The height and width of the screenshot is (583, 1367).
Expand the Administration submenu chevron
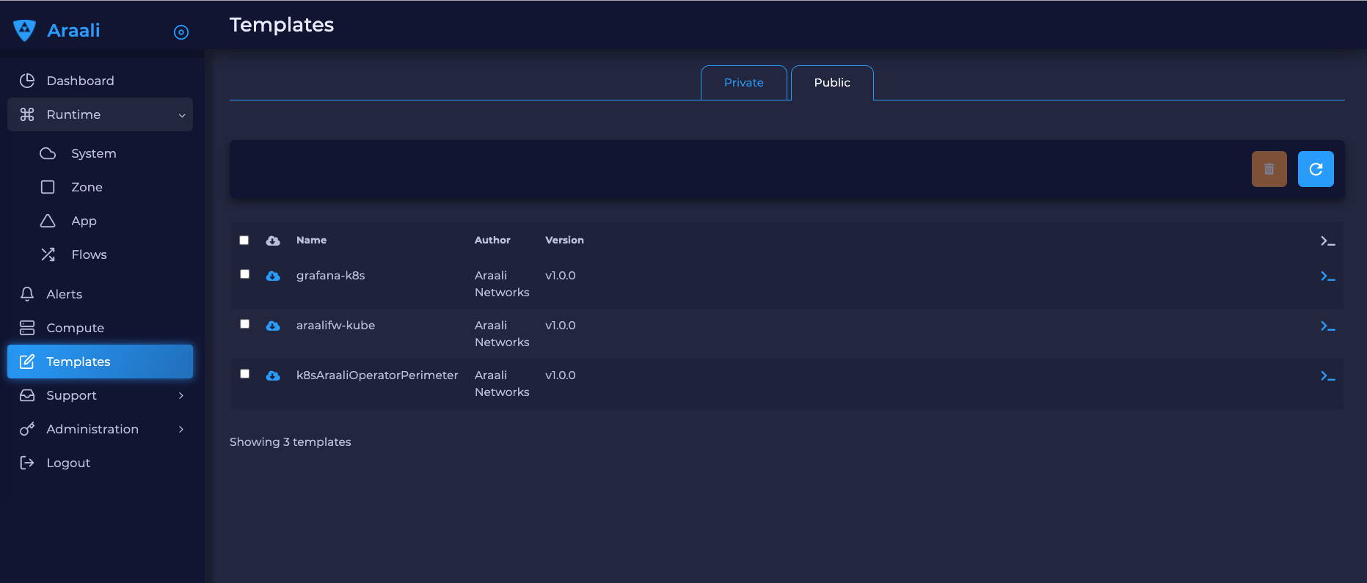click(181, 430)
